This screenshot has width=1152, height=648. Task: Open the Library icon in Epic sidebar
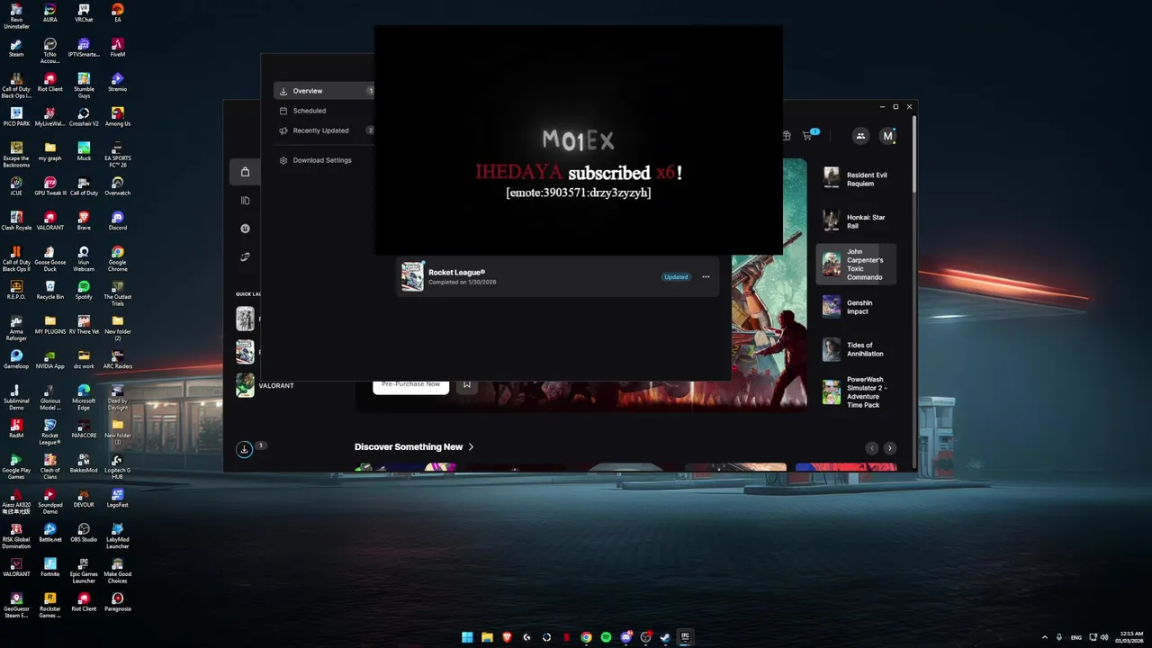[x=245, y=201]
